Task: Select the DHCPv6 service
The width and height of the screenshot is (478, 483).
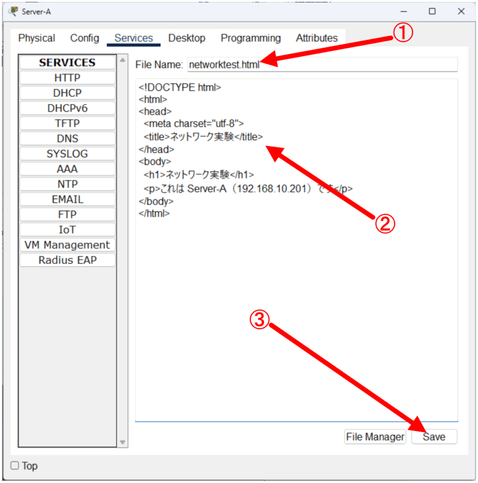Action: pos(67,108)
